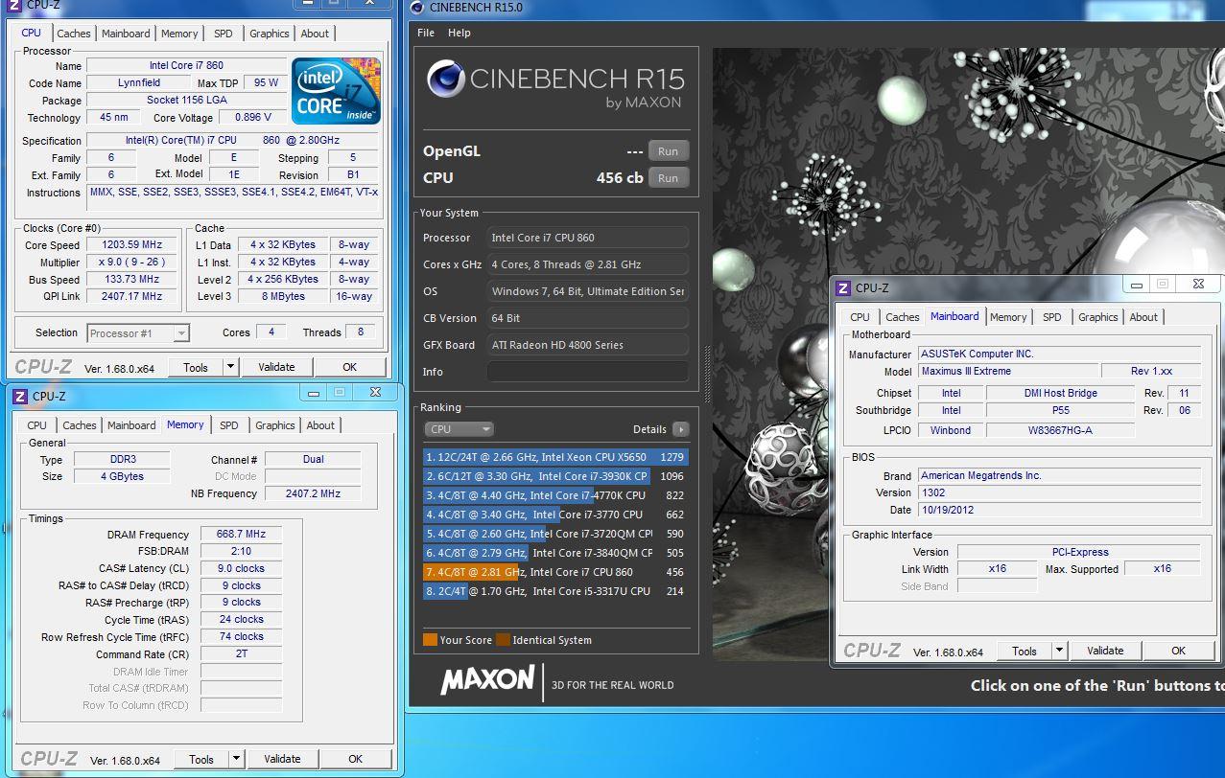This screenshot has width=1225, height=778.
Task: Click the DRAM Frequency value 668.7 MHz
Action: coord(242,535)
